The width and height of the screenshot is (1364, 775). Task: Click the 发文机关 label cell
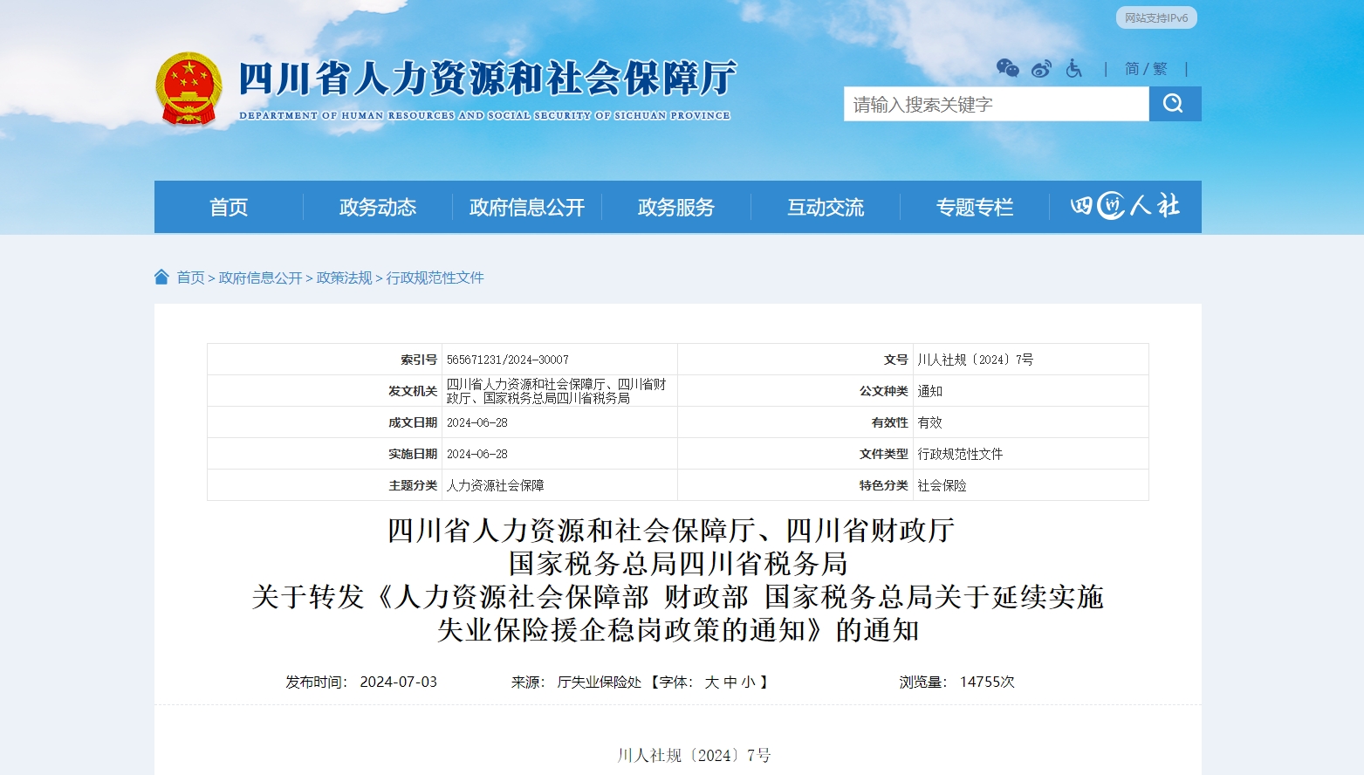tap(325, 391)
